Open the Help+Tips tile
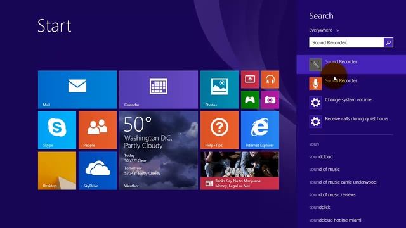406x228 pixels. pos(219,130)
